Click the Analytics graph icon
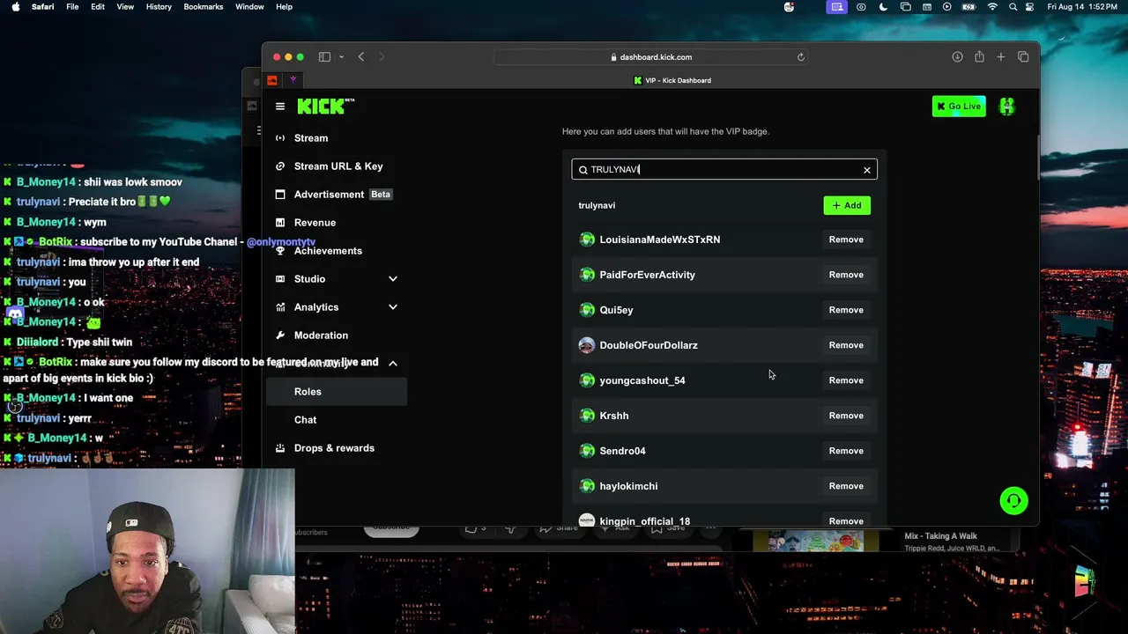This screenshot has width=1128, height=634. point(280,307)
